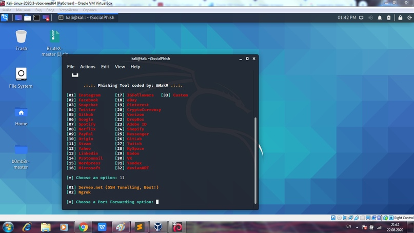Click the Action Center flag tray icon
Screen dimensions: 414x233
pos(364,227)
